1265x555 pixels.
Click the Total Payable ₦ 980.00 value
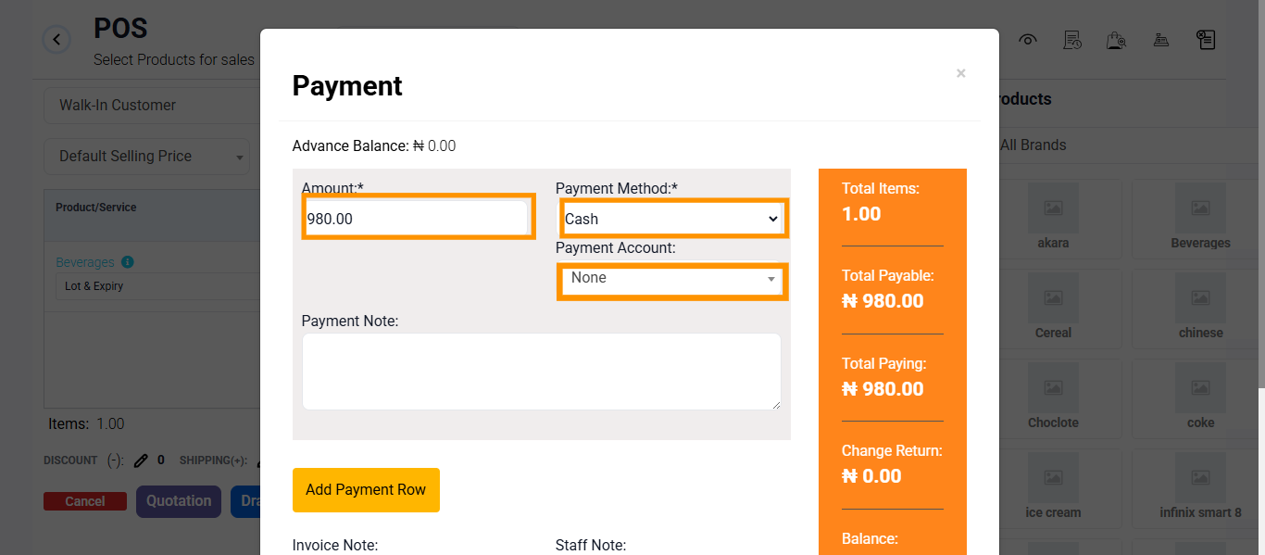click(x=883, y=301)
